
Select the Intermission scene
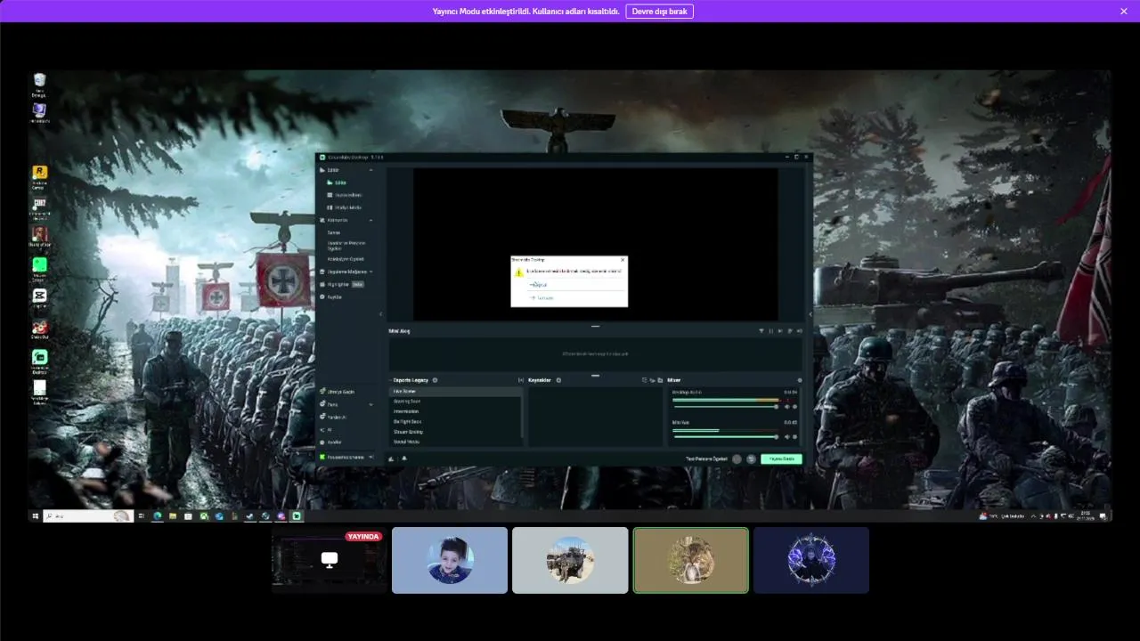pyautogui.click(x=456, y=411)
